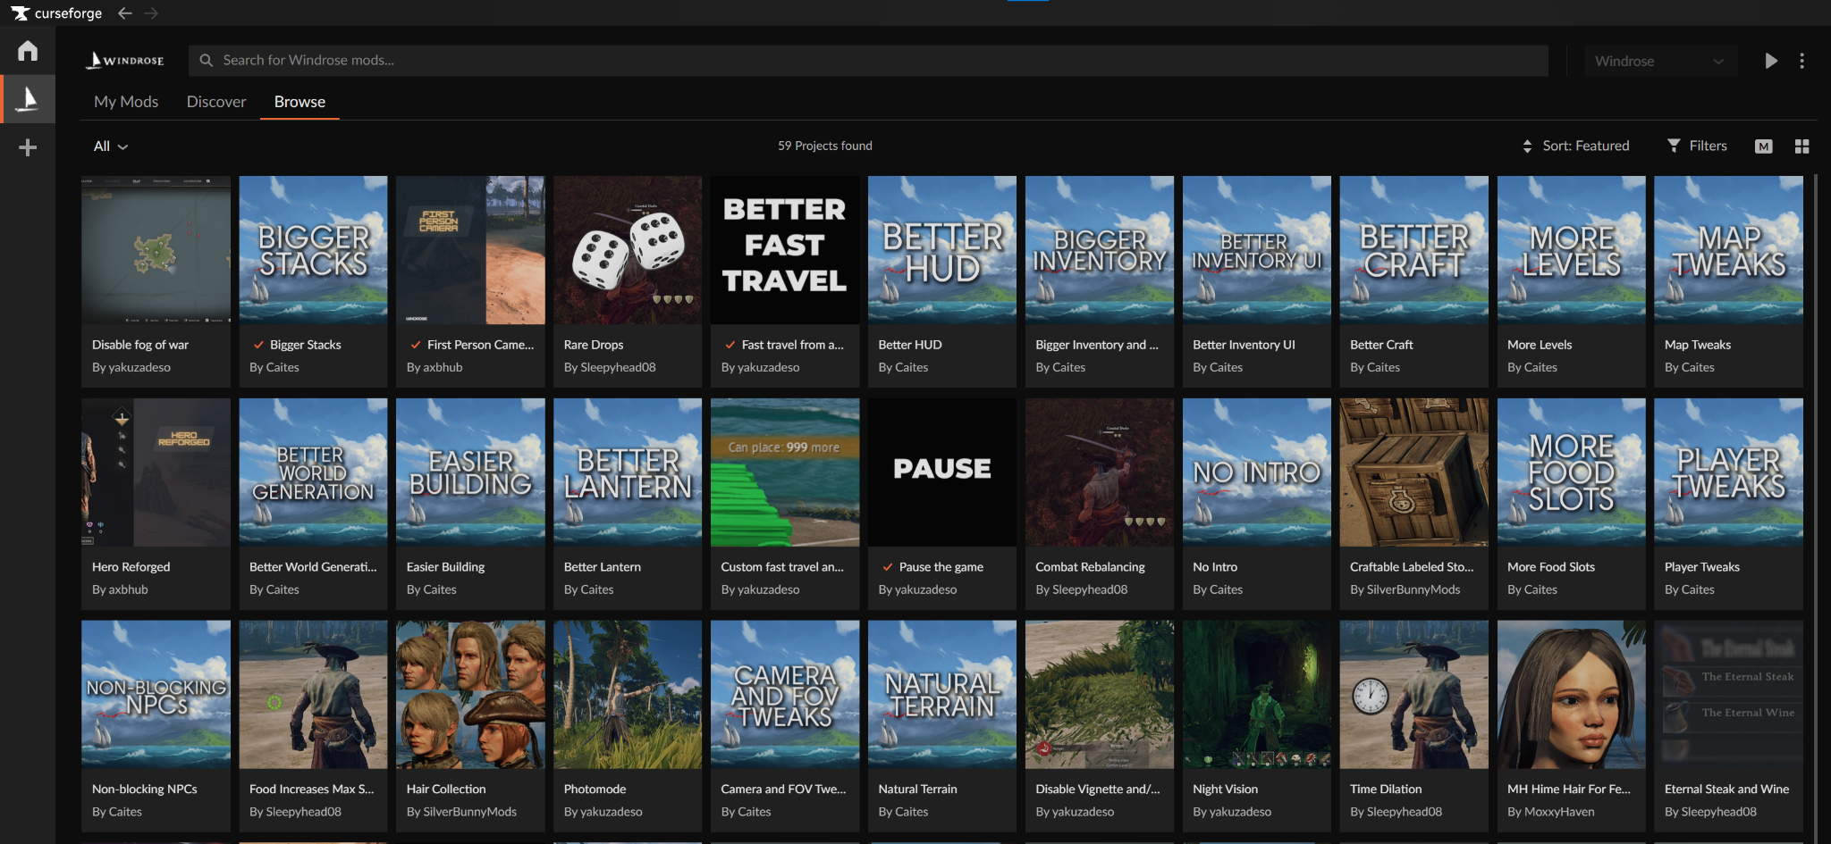Launch Windrose with the play button
The height and width of the screenshot is (844, 1831).
coord(1770,61)
